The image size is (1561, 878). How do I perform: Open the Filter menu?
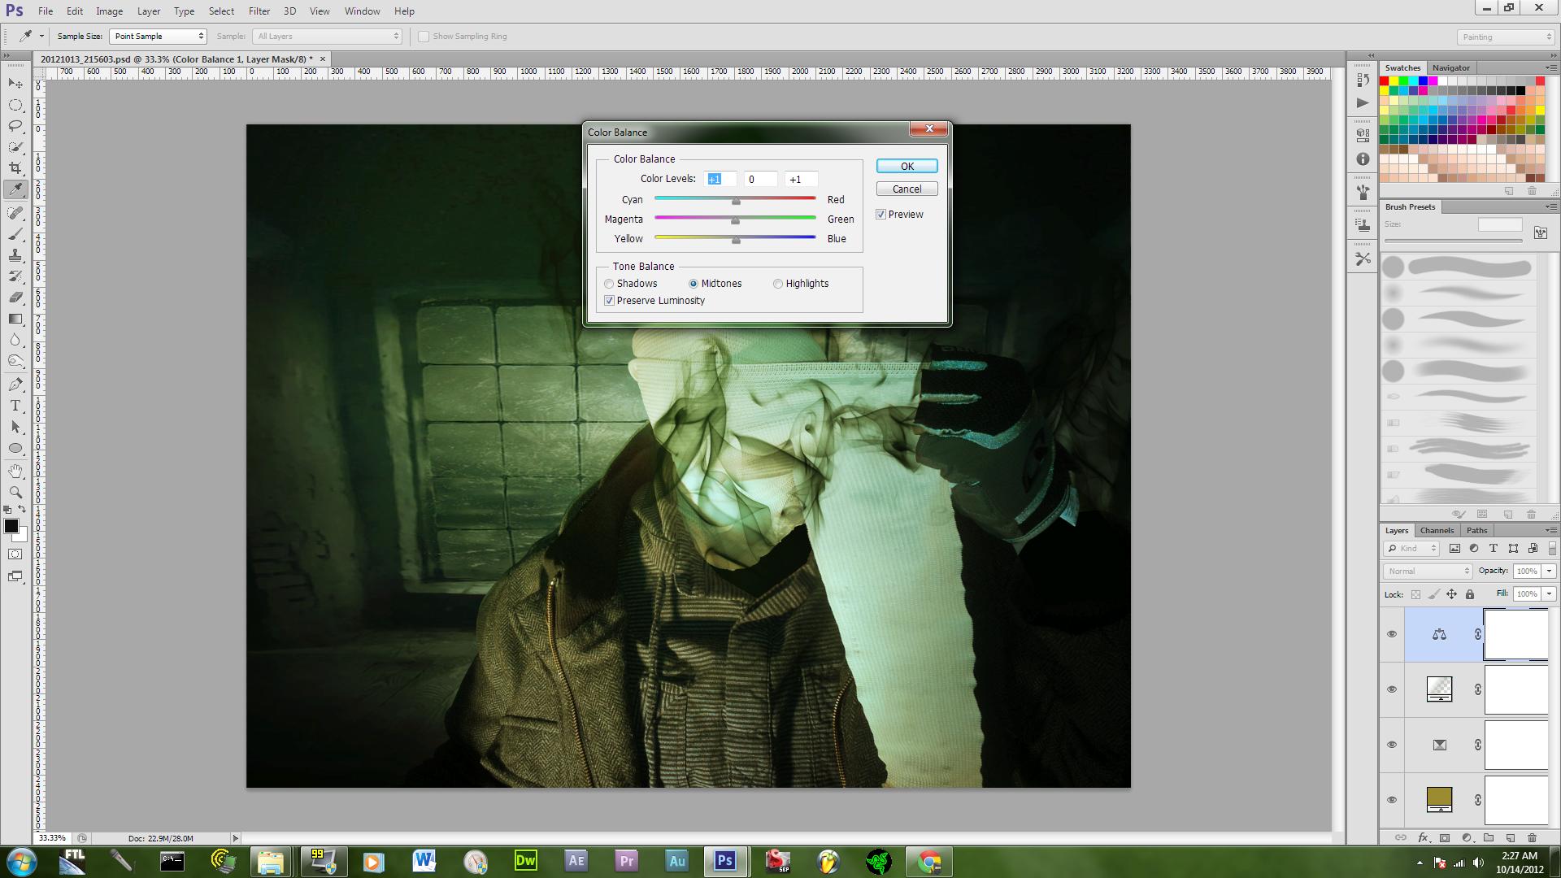tap(259, 11)
